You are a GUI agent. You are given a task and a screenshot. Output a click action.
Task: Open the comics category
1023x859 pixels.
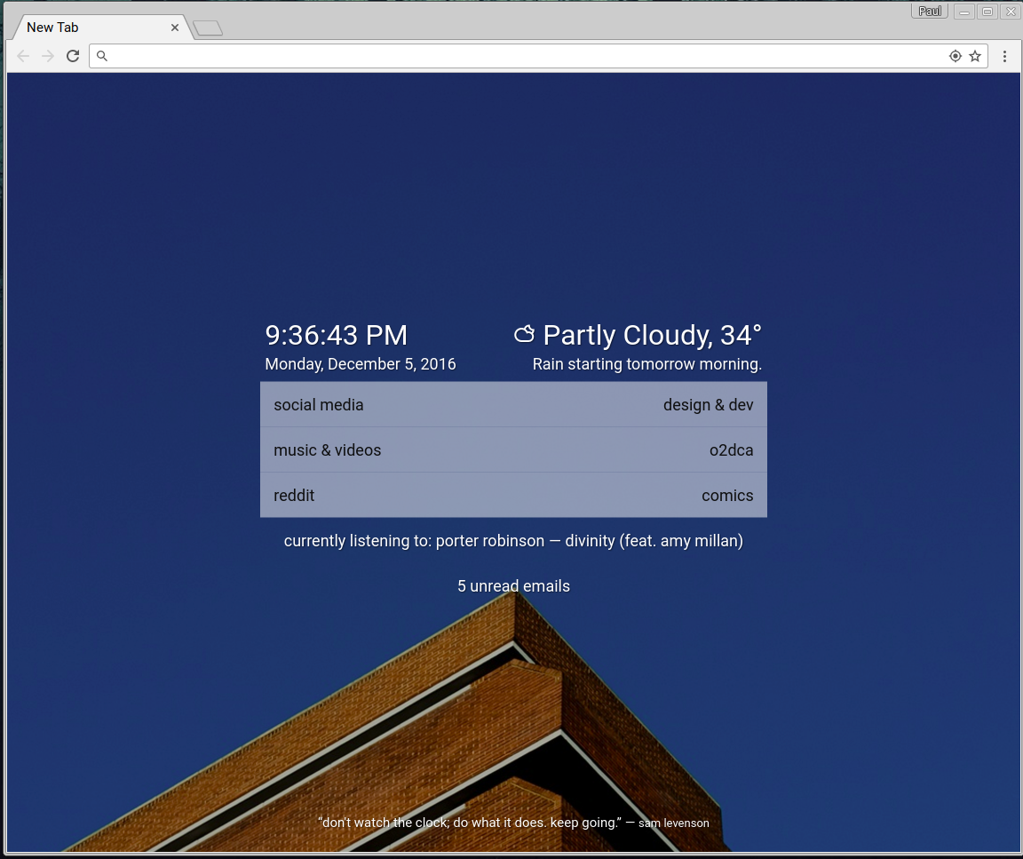coord(727,496)
